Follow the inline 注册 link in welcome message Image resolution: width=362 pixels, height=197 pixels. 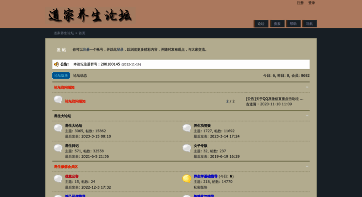pyautogui.click(x=86, y=49)
